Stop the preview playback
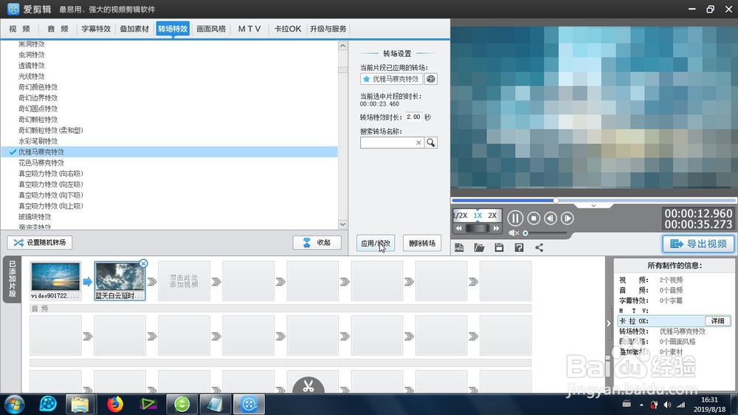Image resolution: width=738 pixels, height=415 pixels. (534, 218)
